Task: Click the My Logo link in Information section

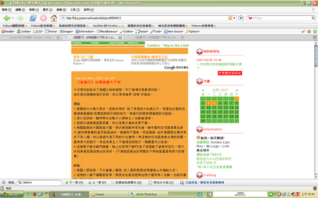Action: (x=213, y=146)
